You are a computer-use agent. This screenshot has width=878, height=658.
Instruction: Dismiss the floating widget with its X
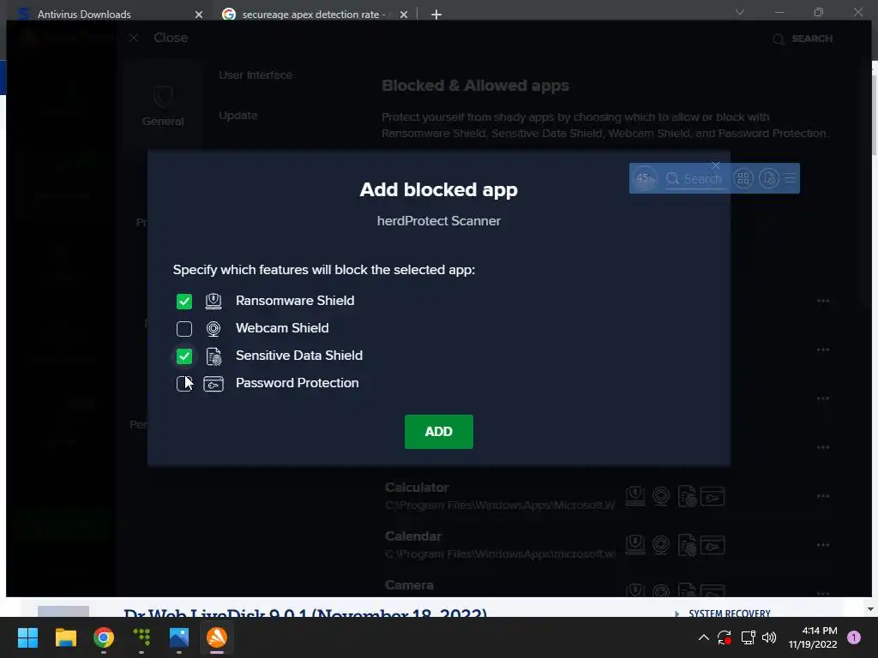716,165
